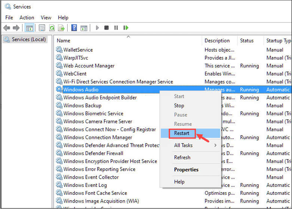Click "Hosts objec..." description of WalletService

tap(219, 50)
